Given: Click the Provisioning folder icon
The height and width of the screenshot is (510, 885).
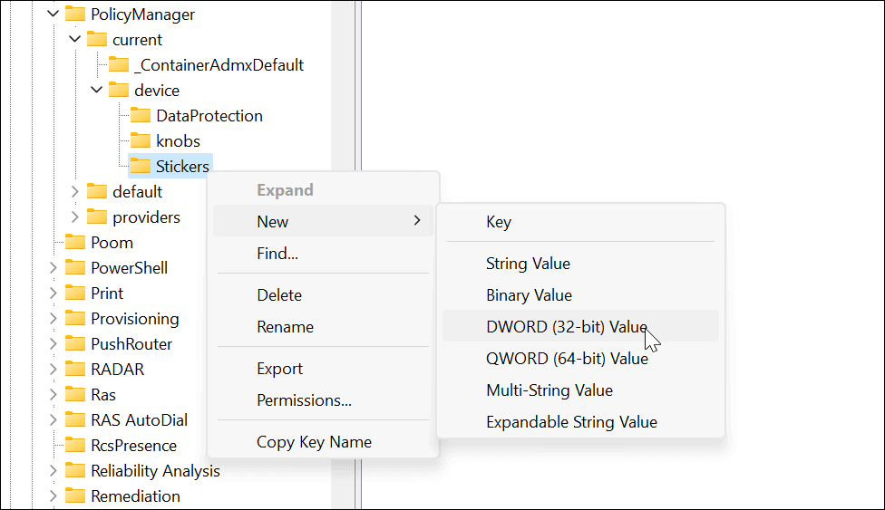Looking at the screenshot, I should pos(74,318).
